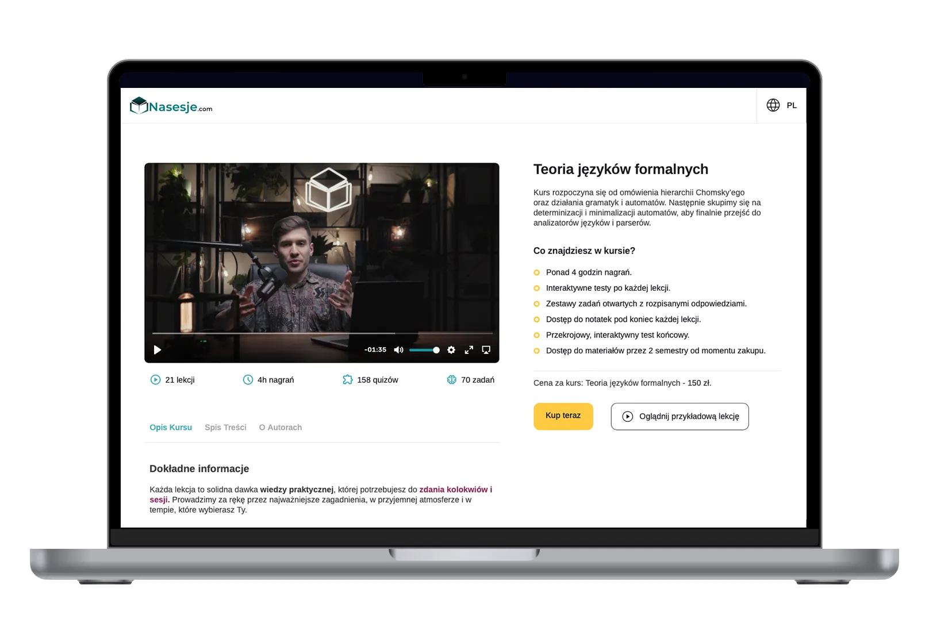Image resolution: width=929 pixels, height=631 pixels.
Task: Mute the video with speaker icon
Action: [x=398, y=350]
